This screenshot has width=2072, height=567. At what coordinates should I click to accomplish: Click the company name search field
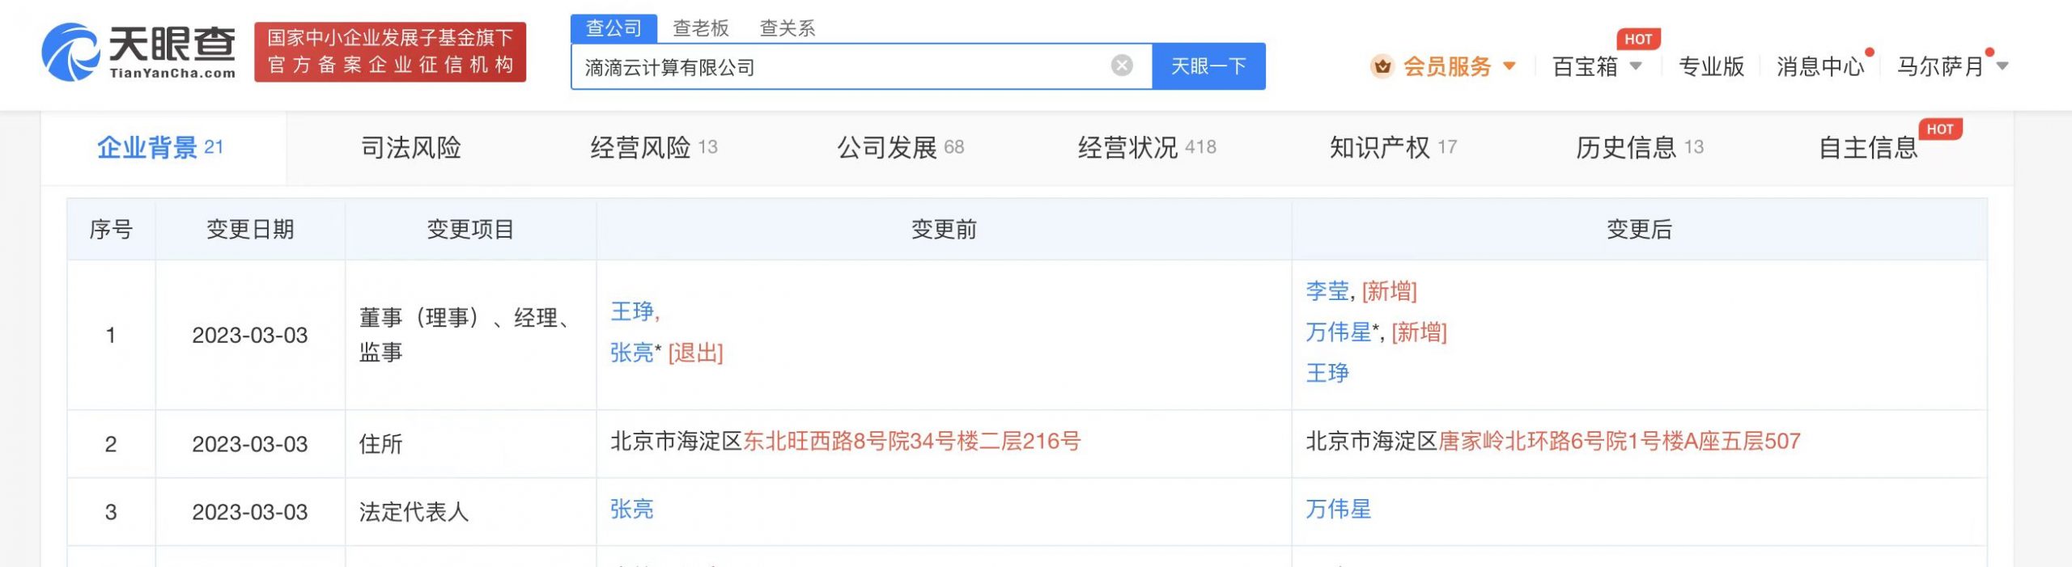842,67
